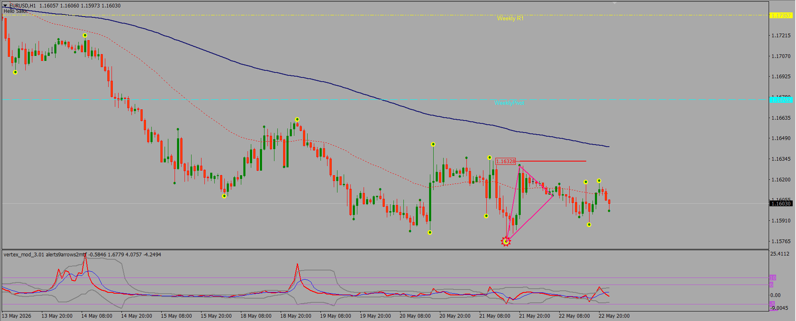Click the red 1.16328 price label

coord(505,162)
